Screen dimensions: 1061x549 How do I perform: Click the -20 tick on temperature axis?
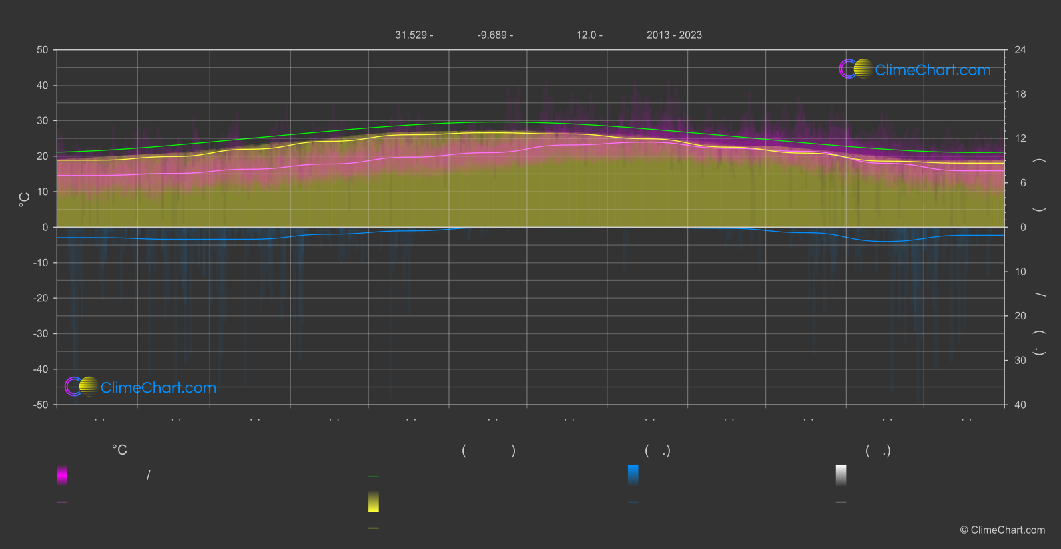41,298
